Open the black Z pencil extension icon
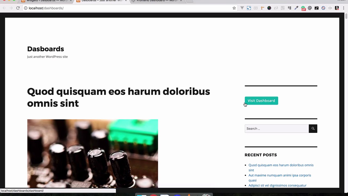This screenshot has height=196, width=348. [x=316, y=8]
